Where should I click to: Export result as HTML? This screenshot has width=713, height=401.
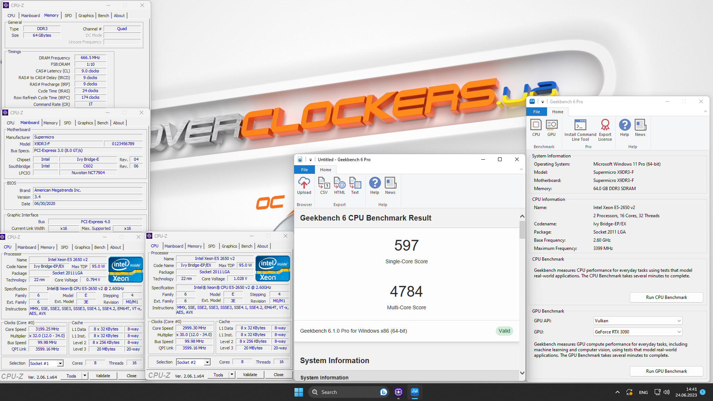coord(339,186)
